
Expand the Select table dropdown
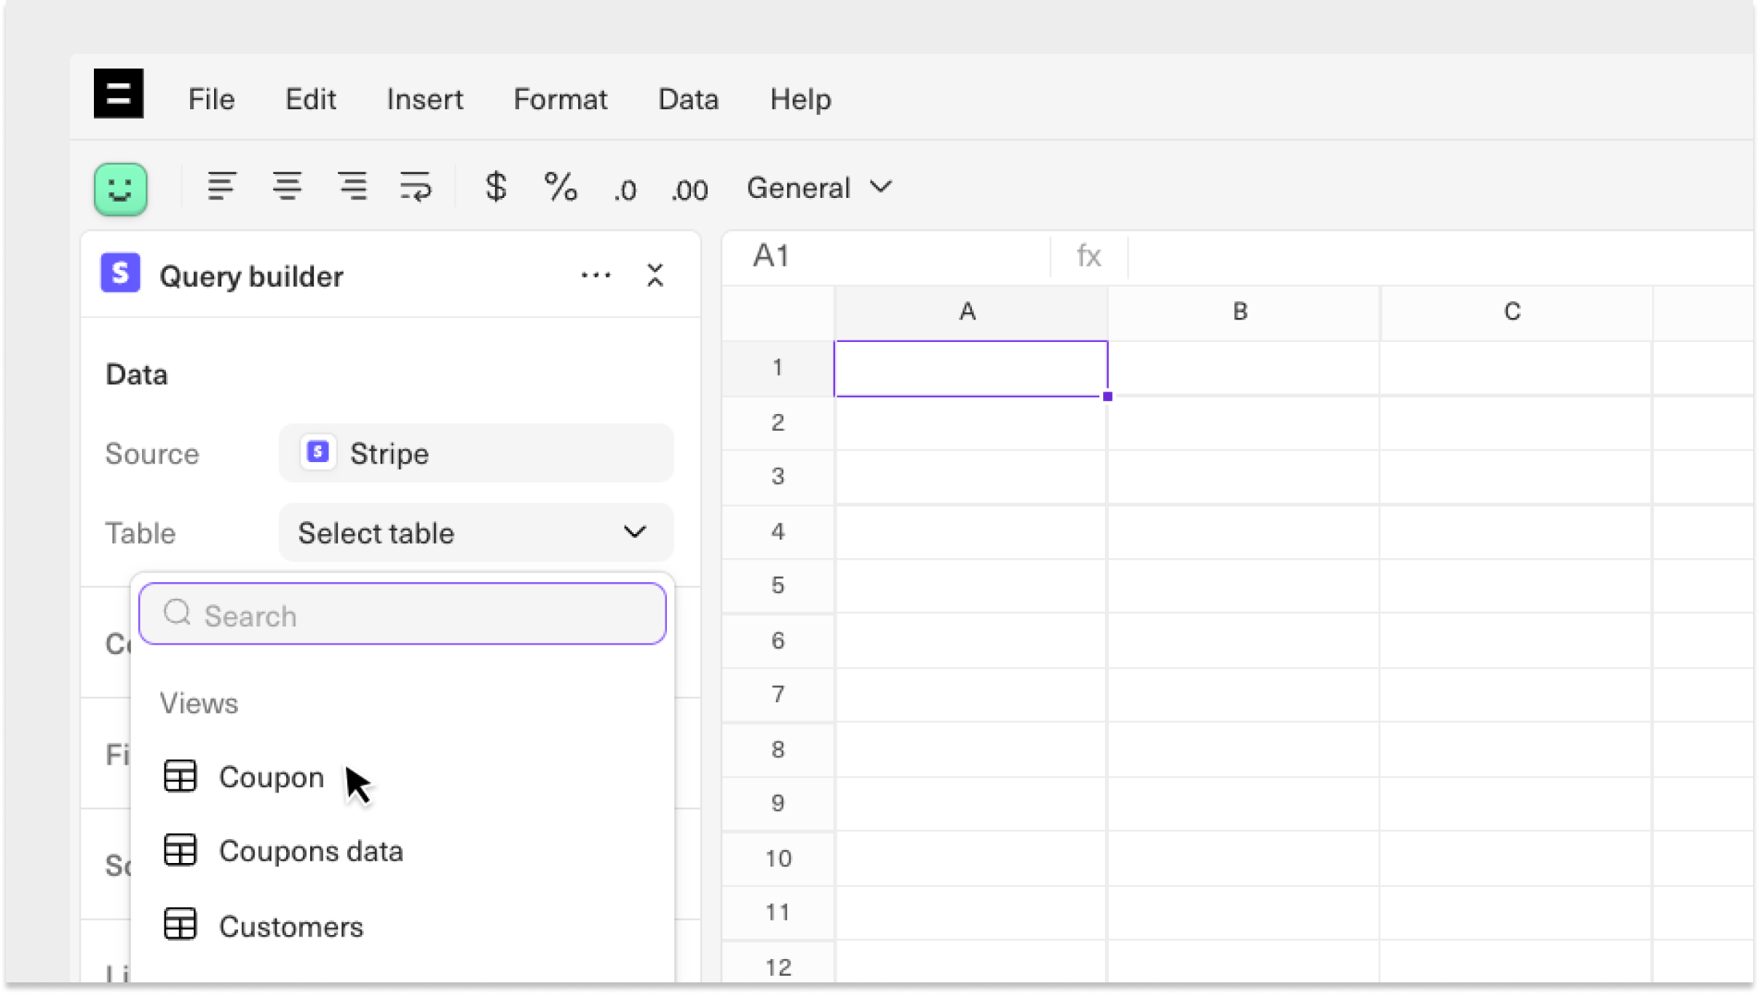tap(475, 533)
